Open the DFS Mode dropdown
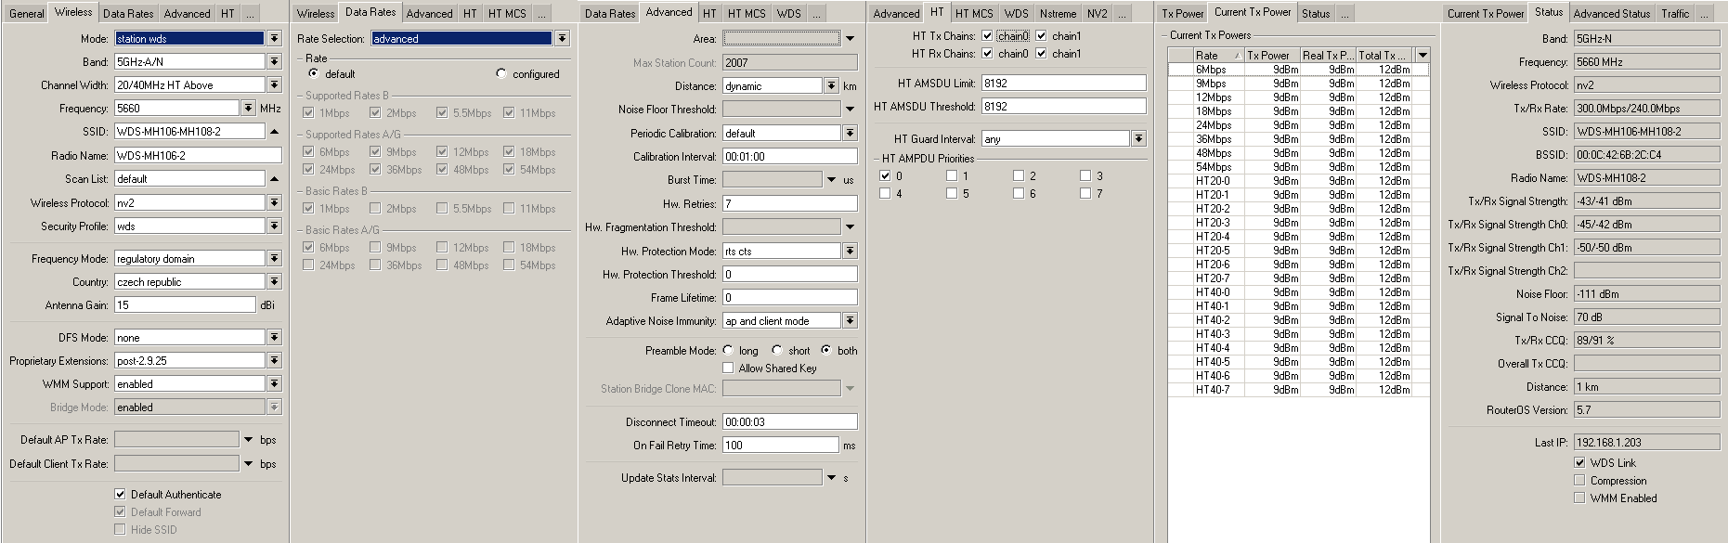This screenshot has width=1728, height=543. pyautogui.click(x=274, y=337)
